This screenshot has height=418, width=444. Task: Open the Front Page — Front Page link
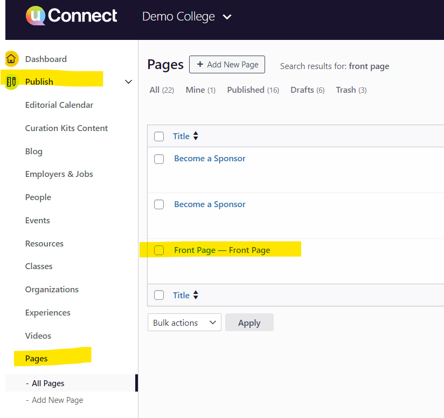[x=222, y=250]
